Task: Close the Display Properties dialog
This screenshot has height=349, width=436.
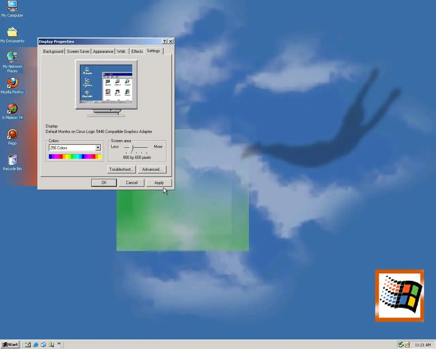Action: pyautogui.click(x=171, y=41)
